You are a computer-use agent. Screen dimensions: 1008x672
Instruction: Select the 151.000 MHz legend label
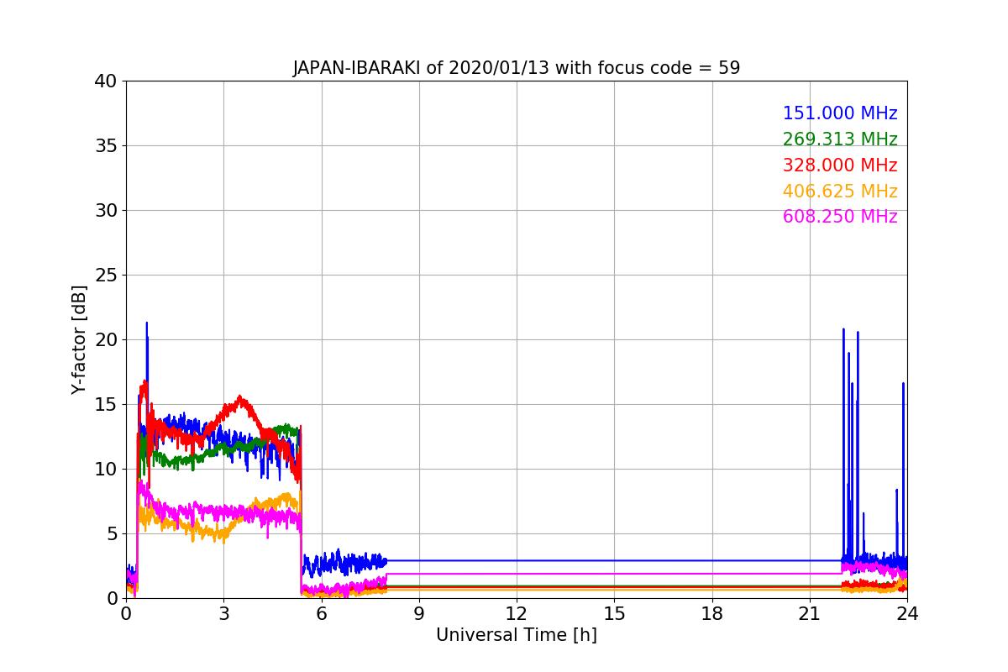[x=840, y=113]
